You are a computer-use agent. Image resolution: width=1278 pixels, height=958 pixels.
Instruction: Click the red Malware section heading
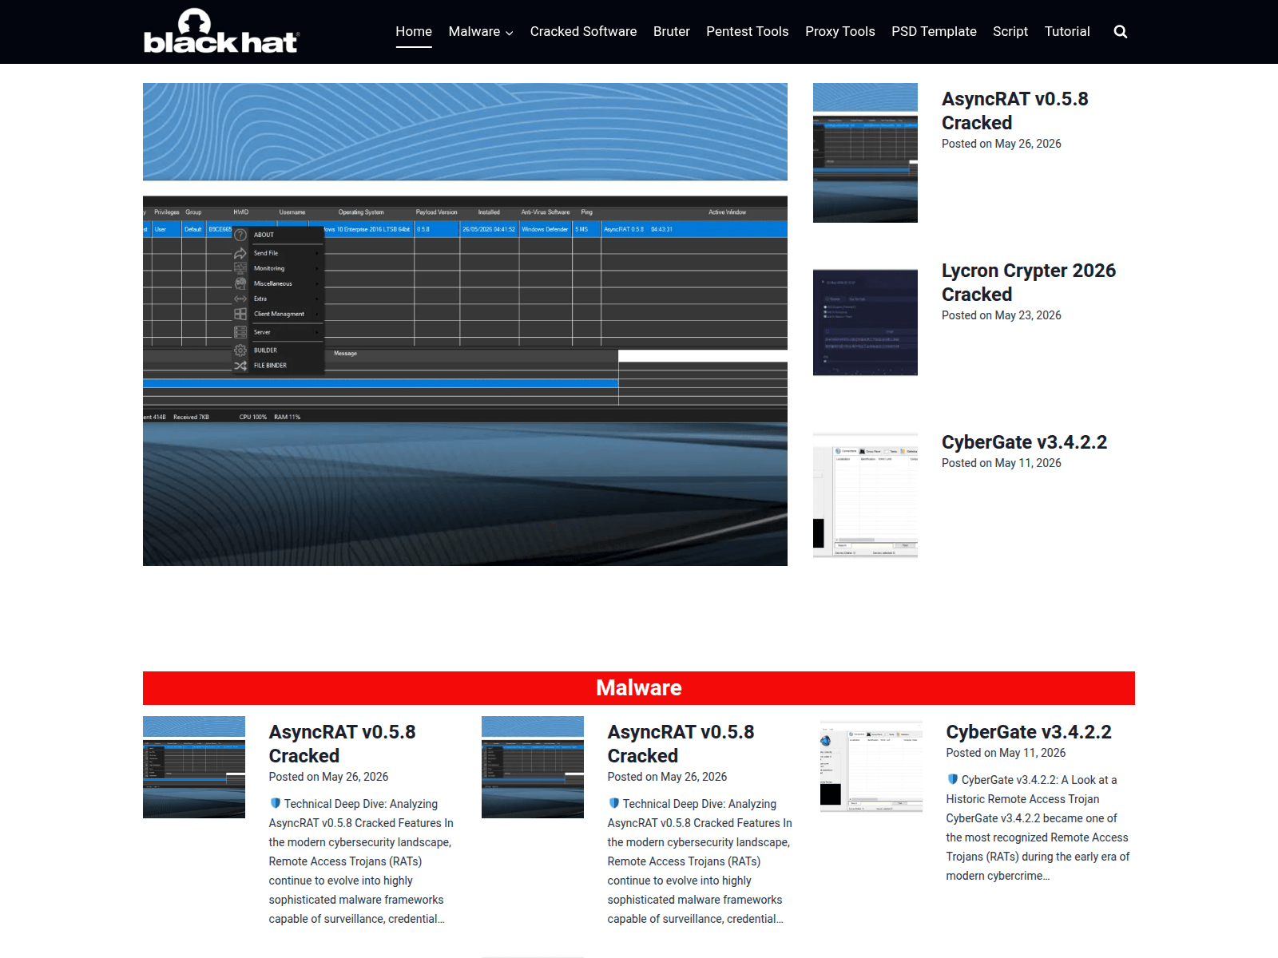[639, 688]
